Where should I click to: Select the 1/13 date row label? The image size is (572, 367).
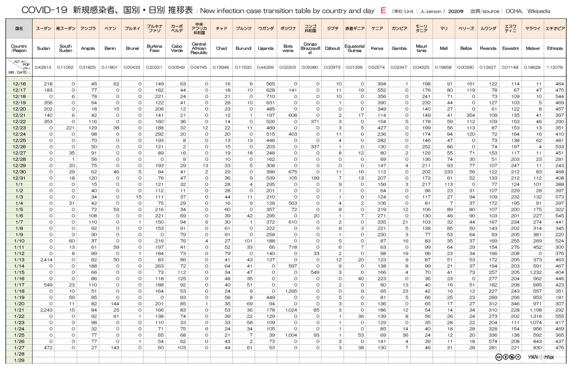point(19,260)
